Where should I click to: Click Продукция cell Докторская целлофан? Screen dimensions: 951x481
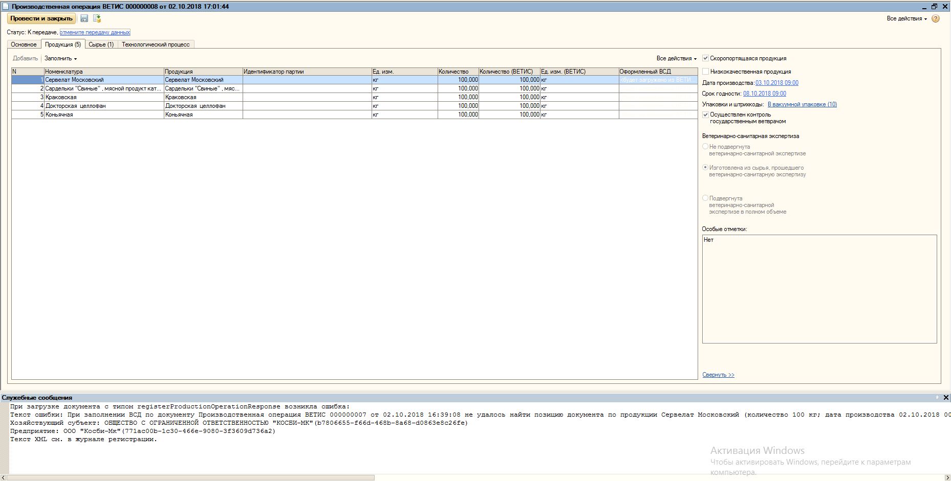(203, 106)
